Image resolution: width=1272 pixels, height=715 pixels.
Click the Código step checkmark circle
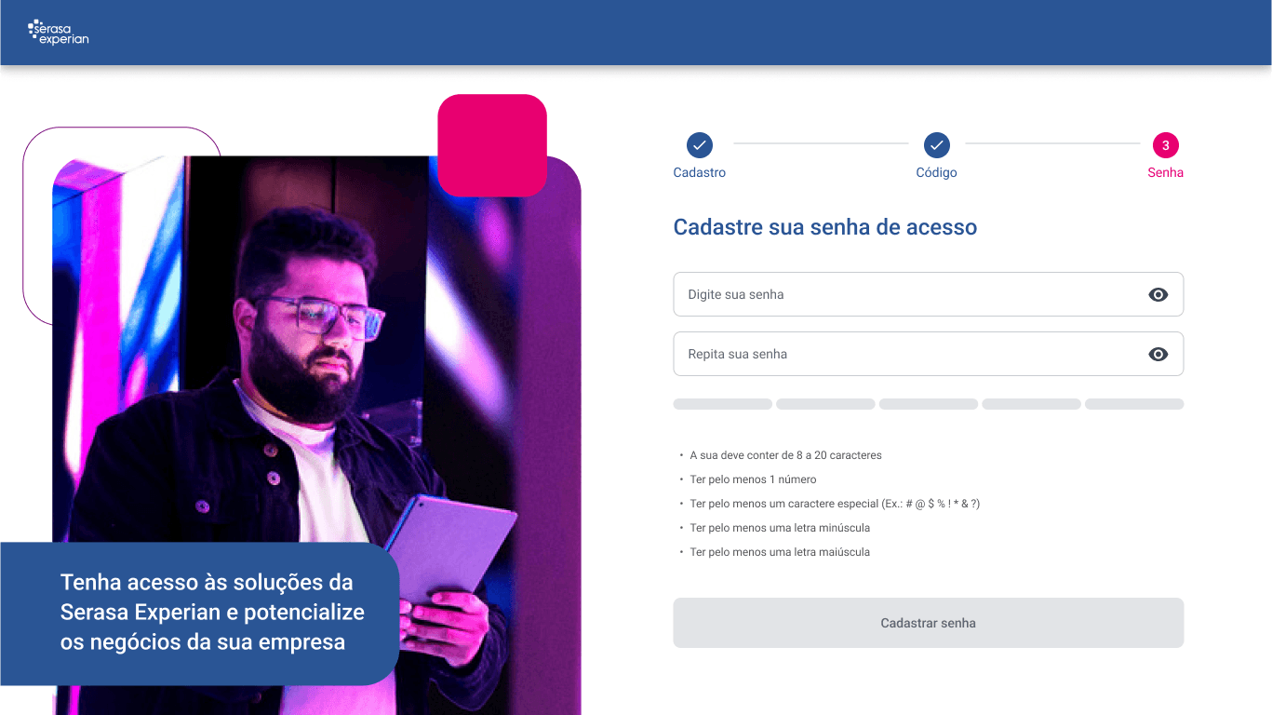(x=937, y=145)
